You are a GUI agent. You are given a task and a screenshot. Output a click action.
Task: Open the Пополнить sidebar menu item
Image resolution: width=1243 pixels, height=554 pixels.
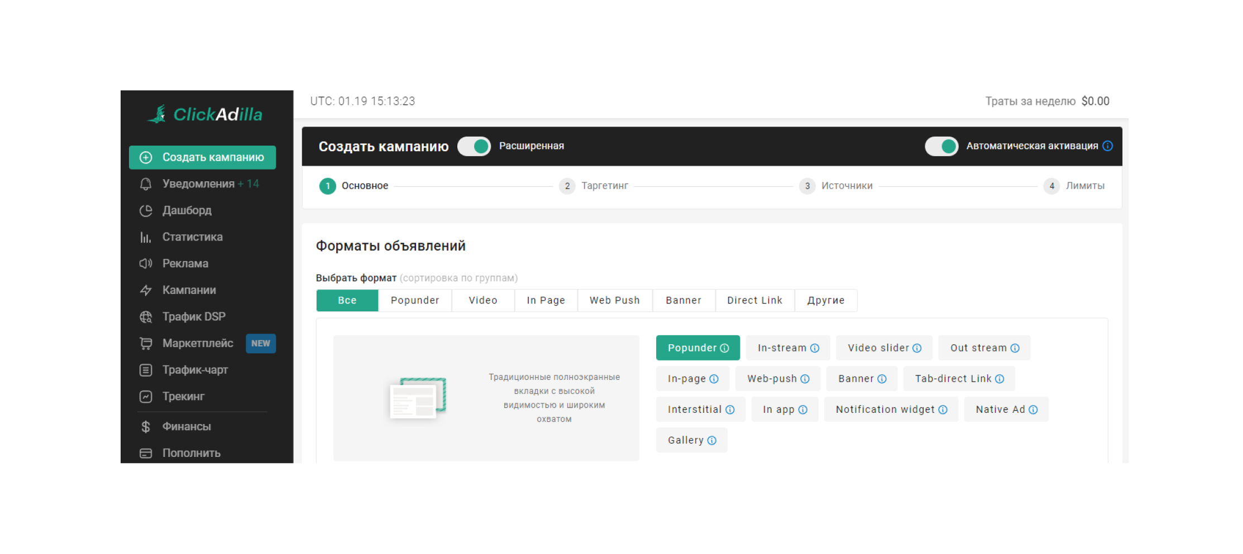click(191, 453)
